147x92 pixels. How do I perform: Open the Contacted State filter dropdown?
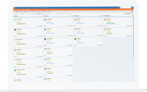pyautogui.click(x=23, y=14)
